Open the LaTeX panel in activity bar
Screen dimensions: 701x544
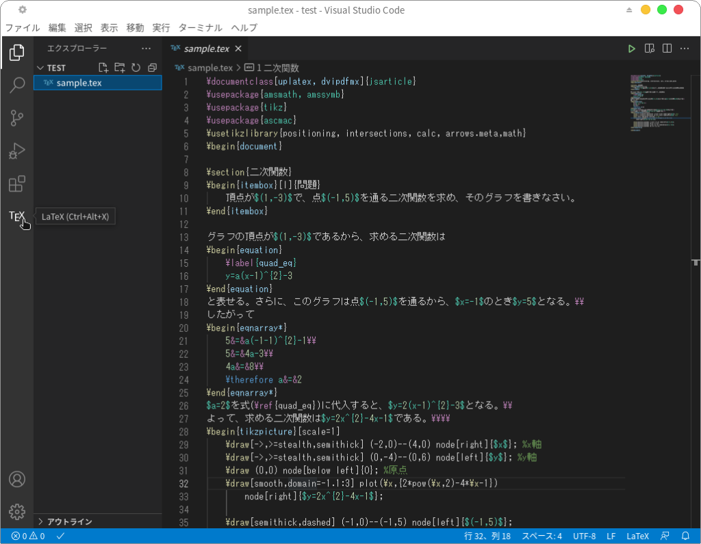[16, 216]
